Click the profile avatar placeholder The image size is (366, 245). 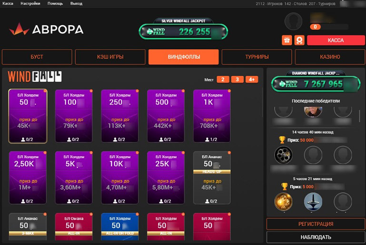[294, 22]
